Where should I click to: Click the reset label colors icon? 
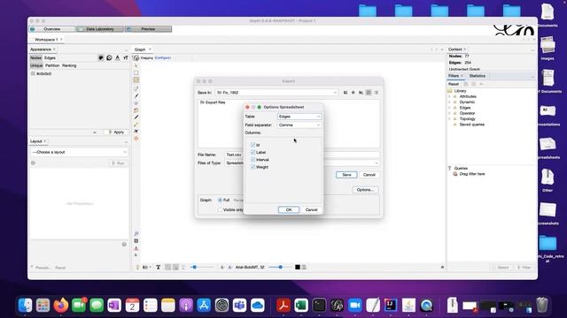click(x=136, y=248)
